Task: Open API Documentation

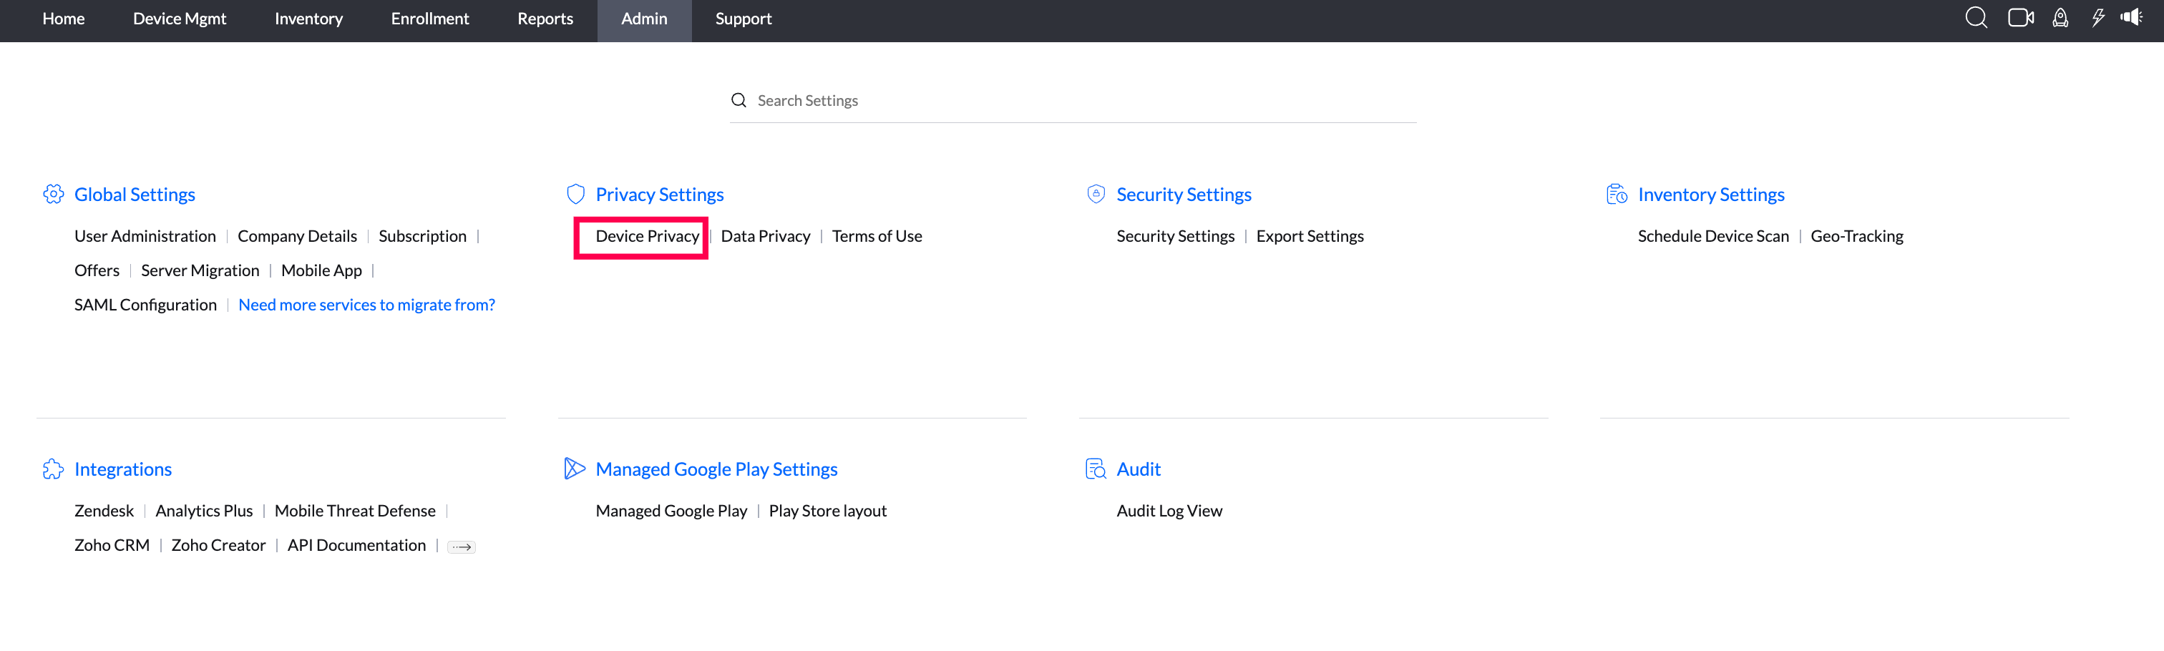Action: 356,545
